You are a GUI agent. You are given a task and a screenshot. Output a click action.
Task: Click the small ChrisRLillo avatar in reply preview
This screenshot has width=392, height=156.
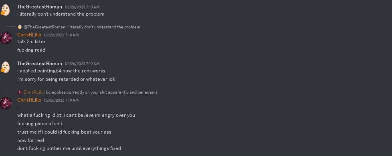tap(20, 92)
